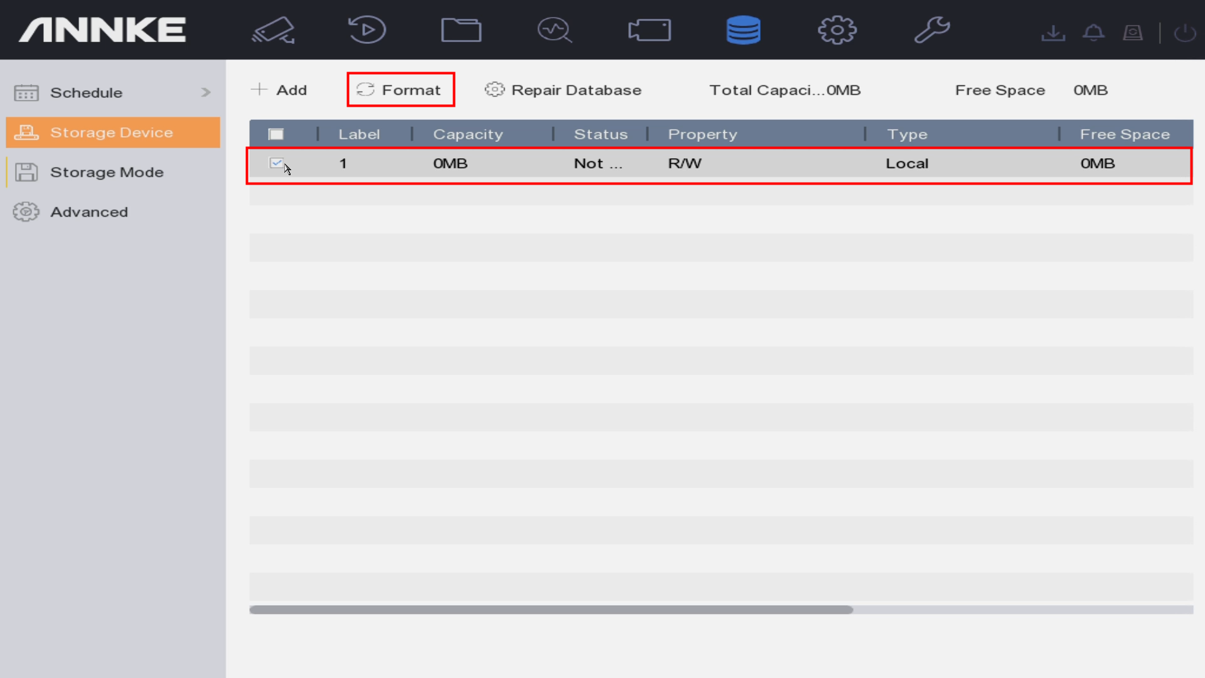Click the Status column header
The height and width of the screenshot is (678, 1205).
click(x=601, y=134)
